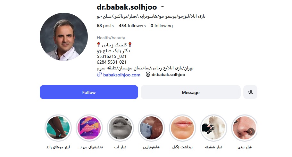Open the برداشت زگیل highlight circle
The width and height of the screenshot is (292, 157).
point(182,128)
